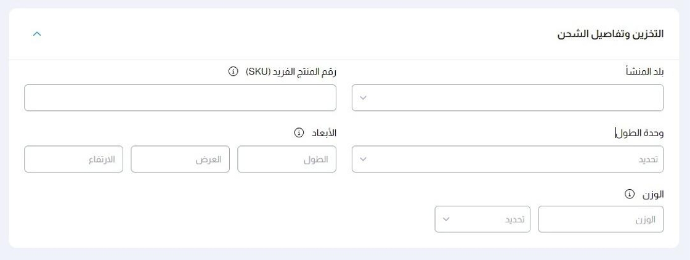Open the بلد المنشأ dropdown
The width and height of the screenshot is (690, 260).
click(507, 98)
